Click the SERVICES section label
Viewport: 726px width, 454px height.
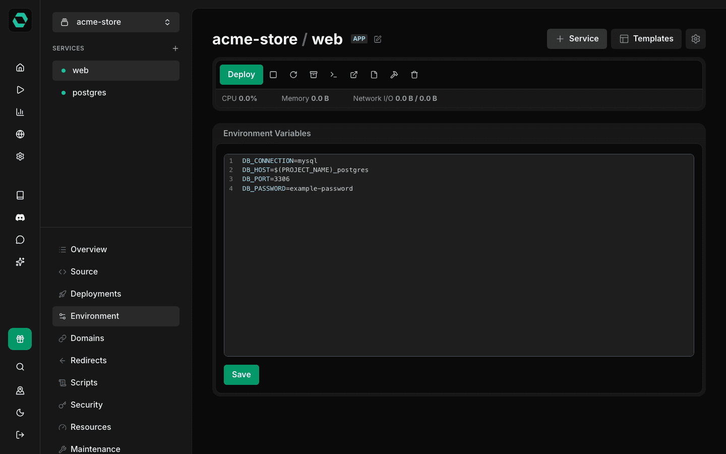68,48
